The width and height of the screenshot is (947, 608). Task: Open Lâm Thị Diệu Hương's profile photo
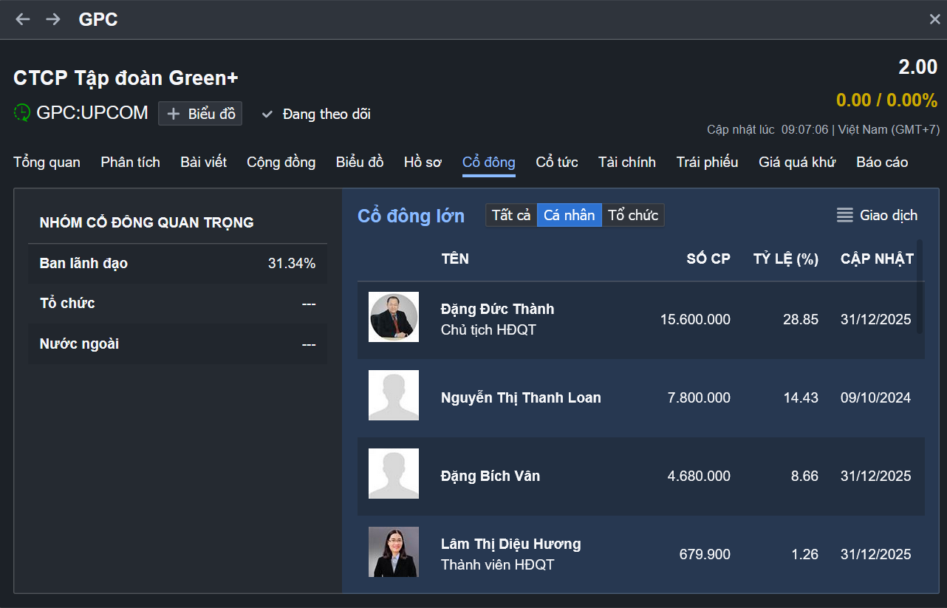click(x=394, y=552)
